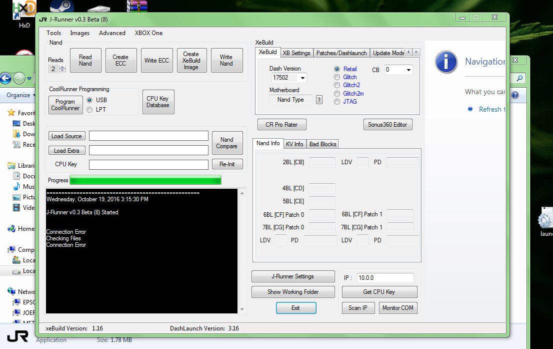Screen dimensions: 553x349
Task: Click the Get CPU Key button
Action: [379, 292]
